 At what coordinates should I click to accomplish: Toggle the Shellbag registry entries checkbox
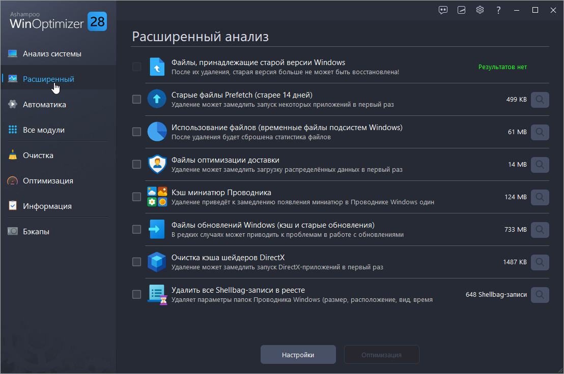136,294
